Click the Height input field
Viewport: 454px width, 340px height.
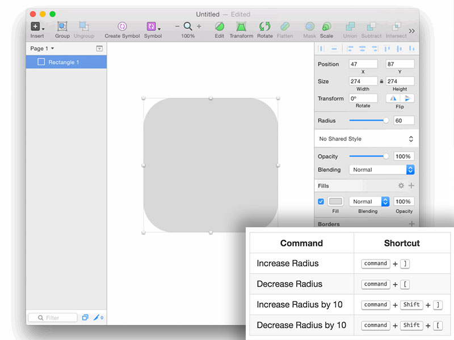coord(400,81)
